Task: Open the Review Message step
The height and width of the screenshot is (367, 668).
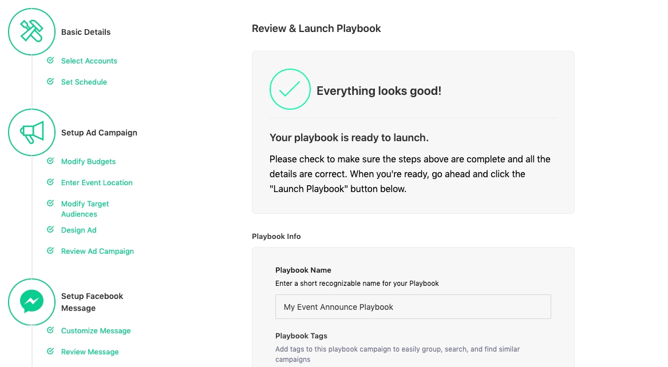Action: tap(90, 352)
